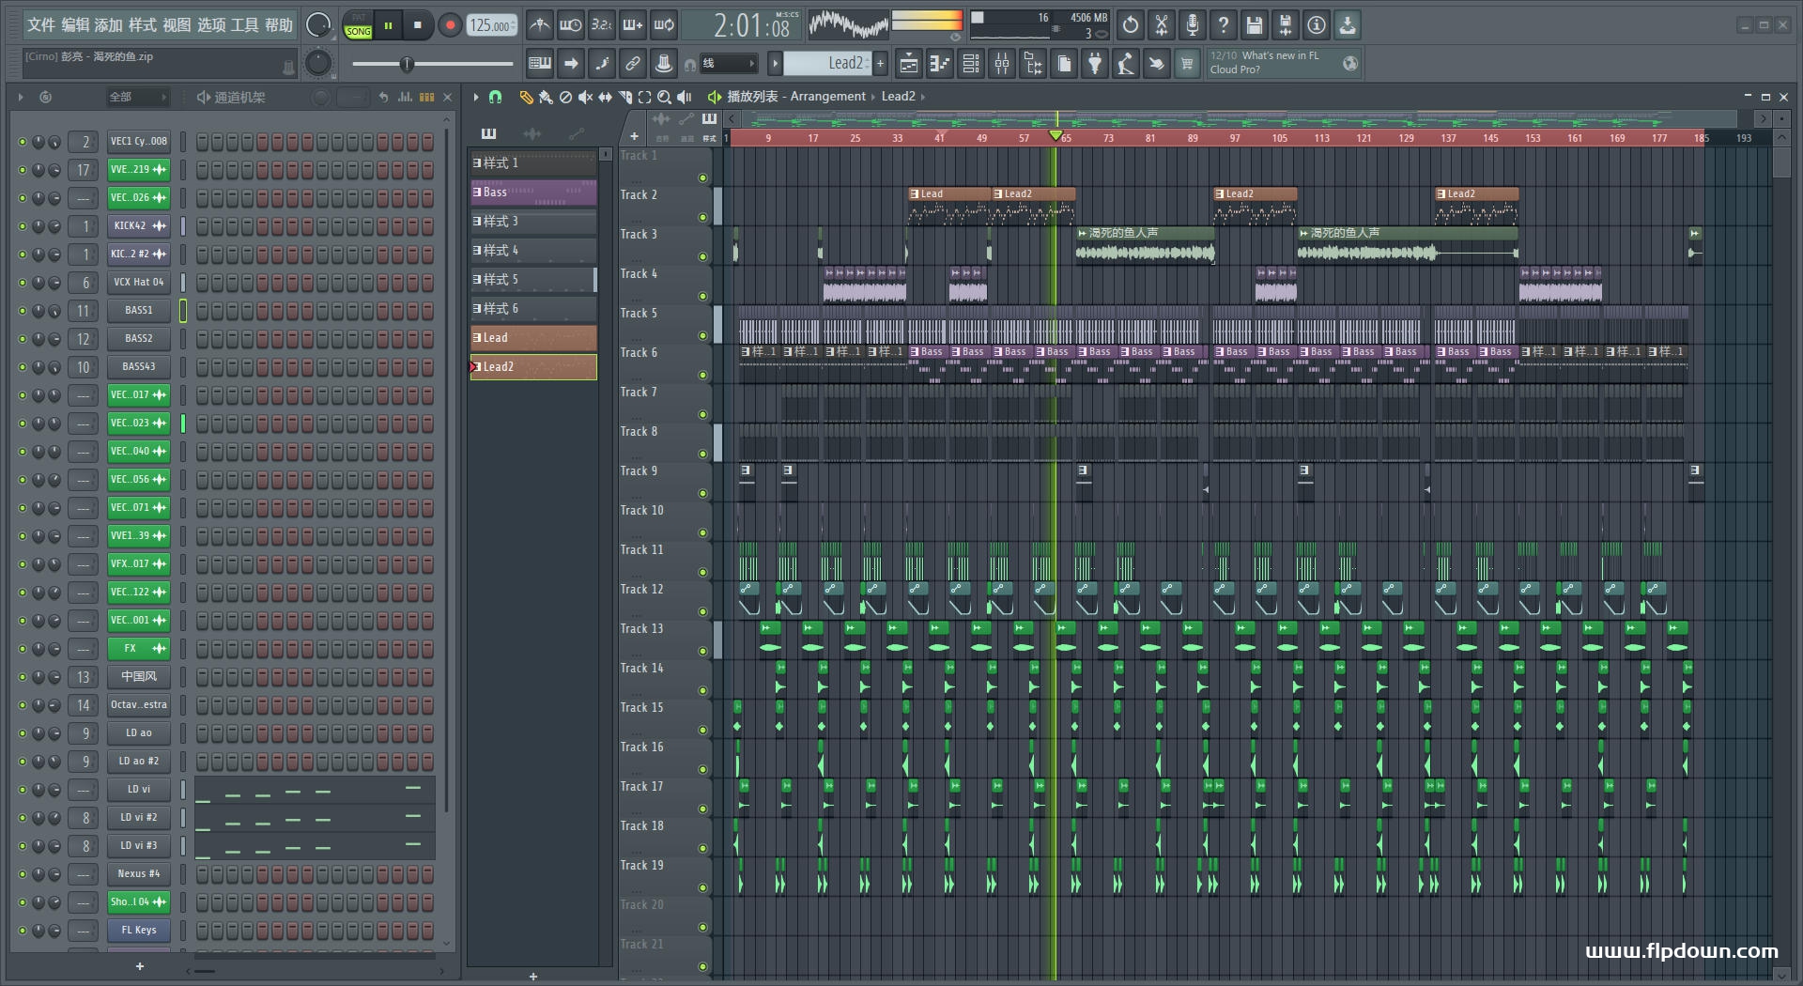Screen dimensions: 1803x986
Task: Open the 线 snap setting dropdown
Action: 730,64
